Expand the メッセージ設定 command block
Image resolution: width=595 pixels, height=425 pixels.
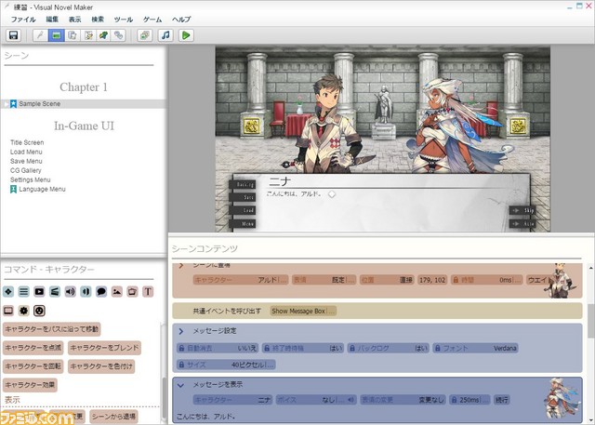pyautogui.click(x=181, y=331)
